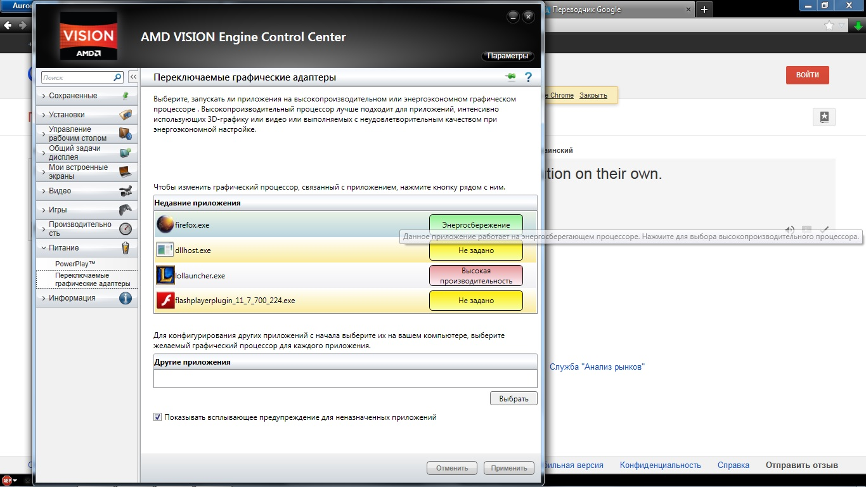Expand the Сохраненные section
Viewport: 866px width, 487px height.
86,96
